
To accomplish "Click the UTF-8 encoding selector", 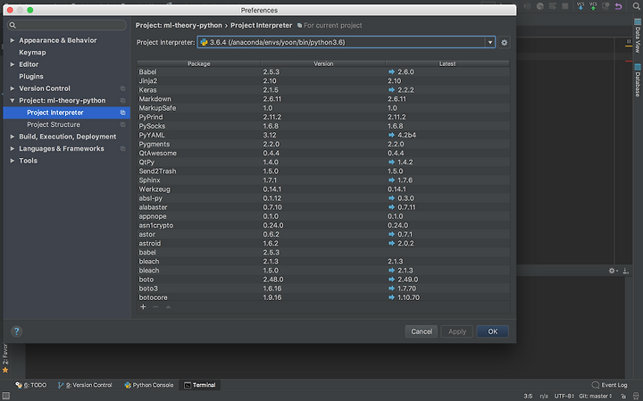I will pyautogui.click(x=564, y=396).
